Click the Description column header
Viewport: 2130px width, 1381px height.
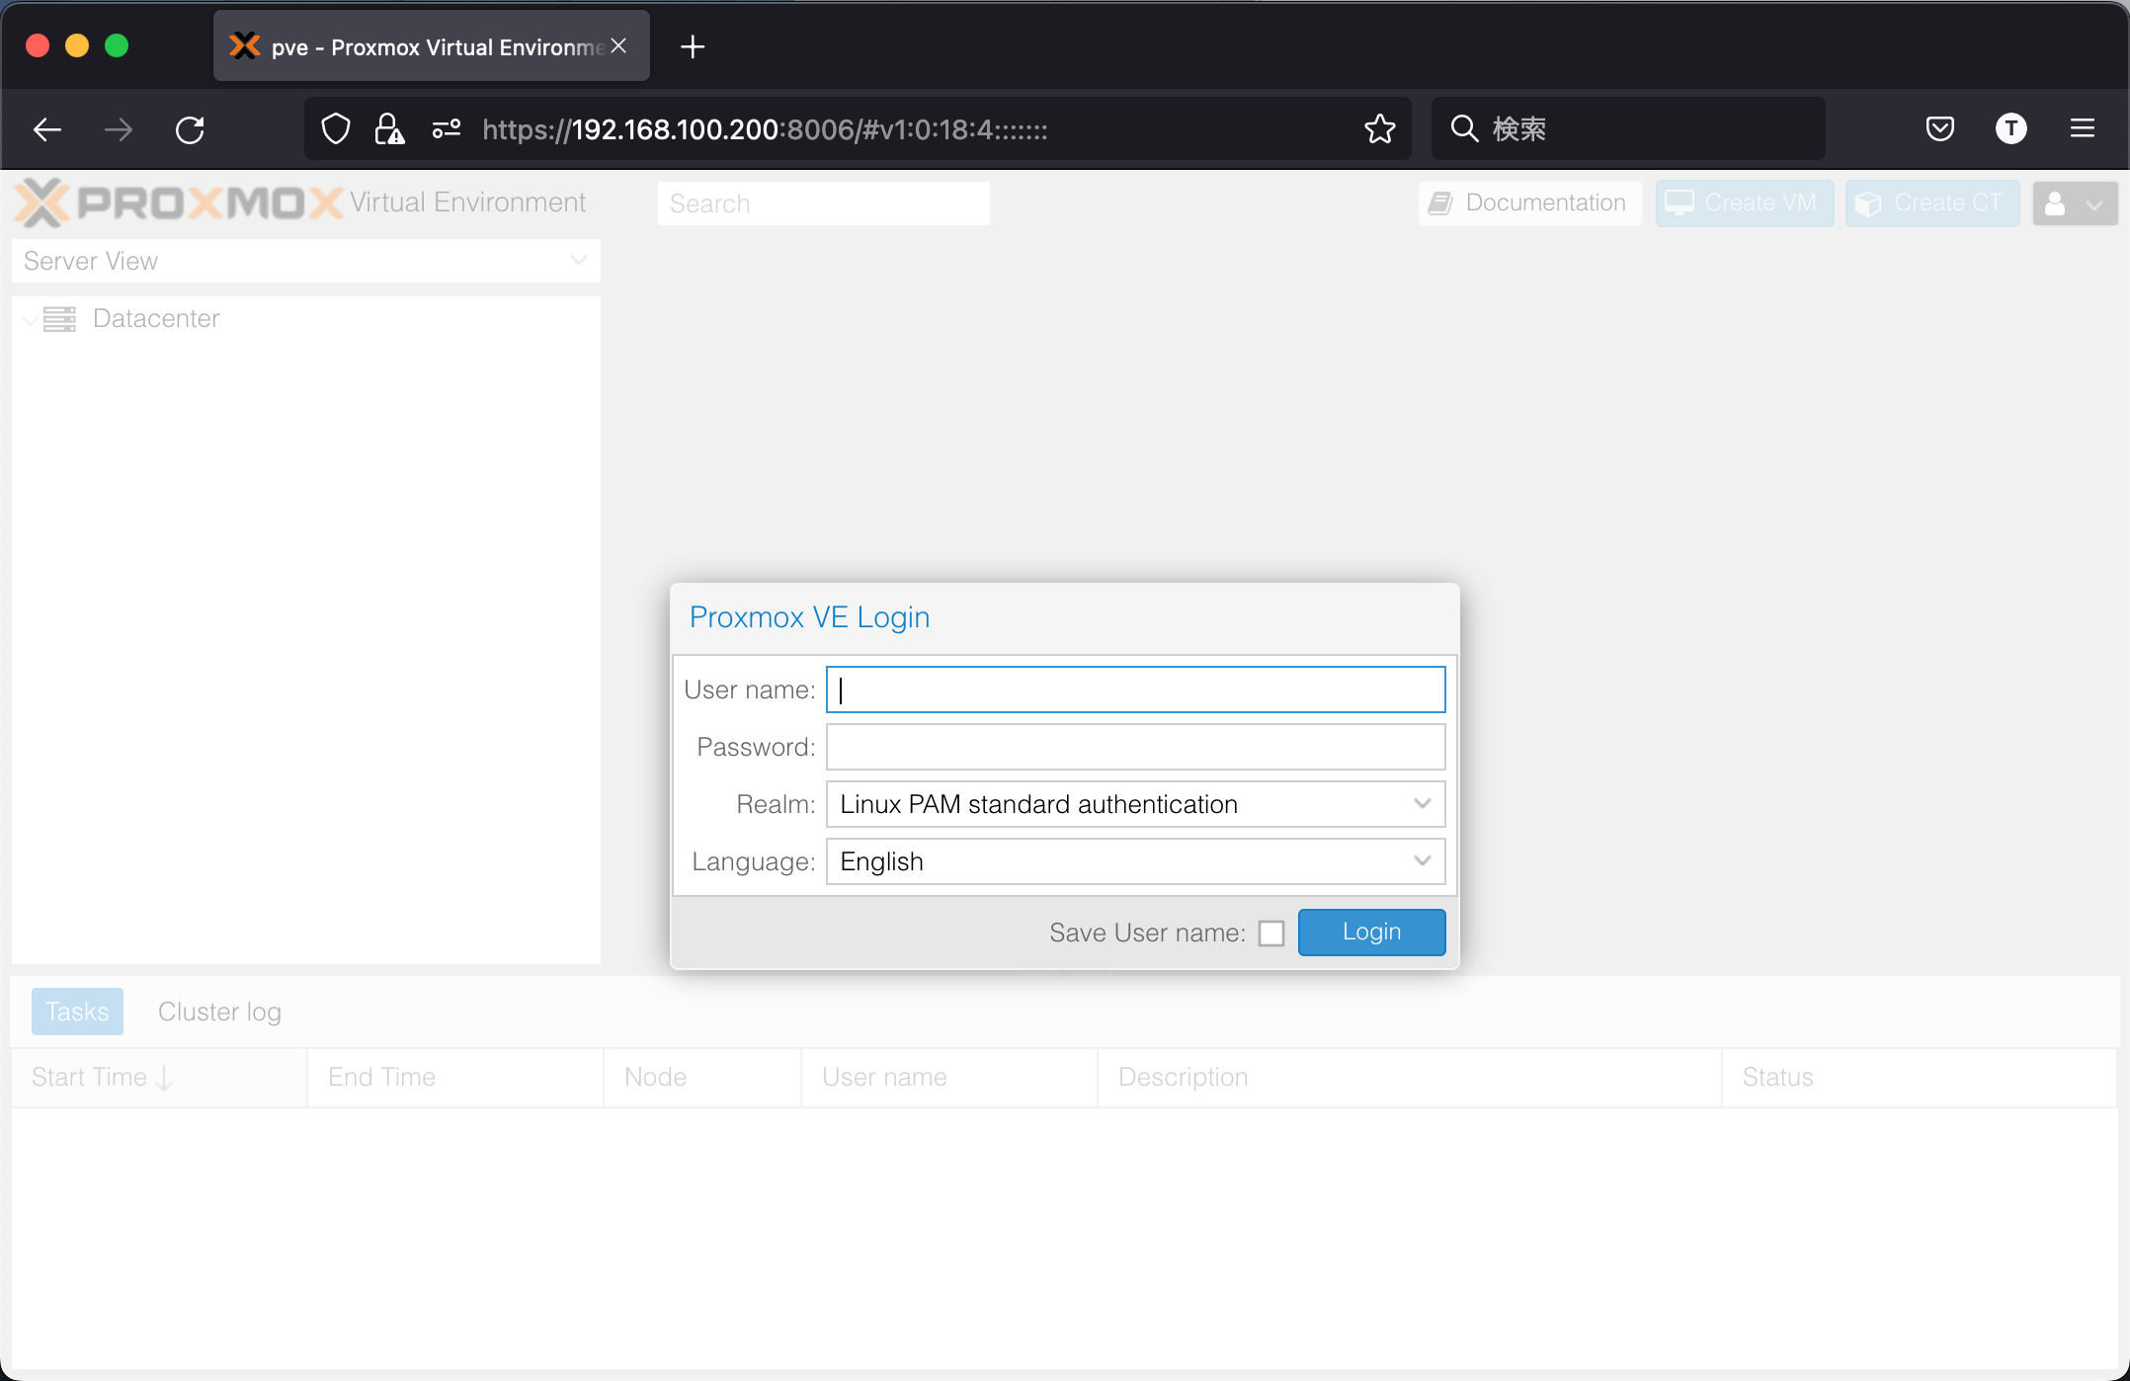point(1410,1077)
